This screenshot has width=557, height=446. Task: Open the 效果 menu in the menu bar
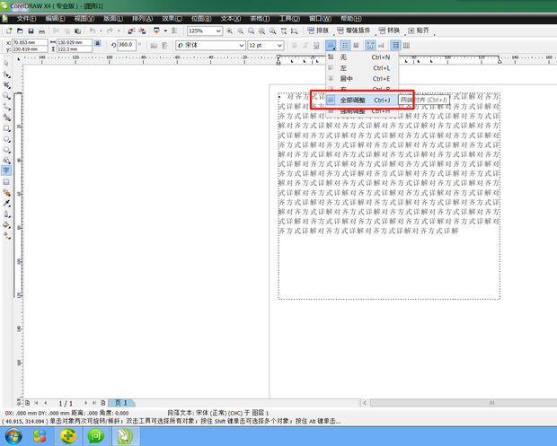point(170,18)
